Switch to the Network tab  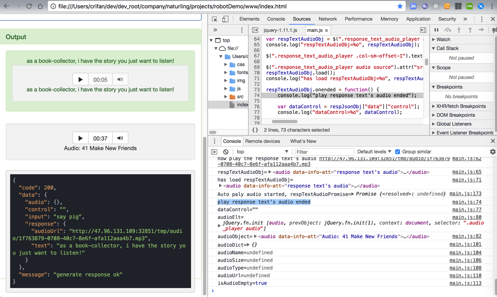(327, 19)
